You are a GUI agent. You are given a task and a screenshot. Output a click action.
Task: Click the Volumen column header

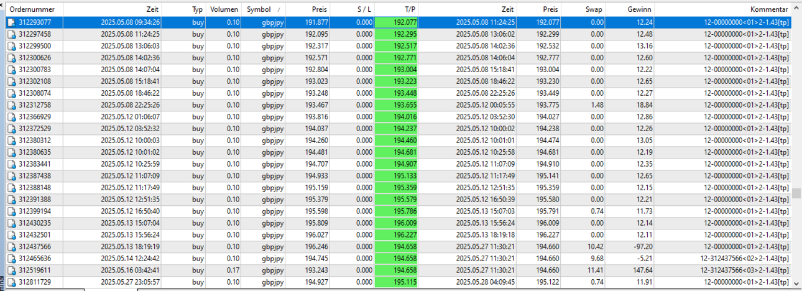[224, 9]
